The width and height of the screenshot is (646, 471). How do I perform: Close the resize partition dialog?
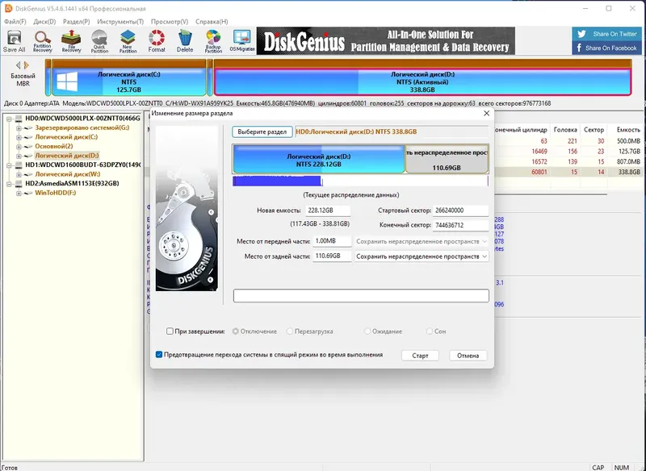tap(487, 113)
